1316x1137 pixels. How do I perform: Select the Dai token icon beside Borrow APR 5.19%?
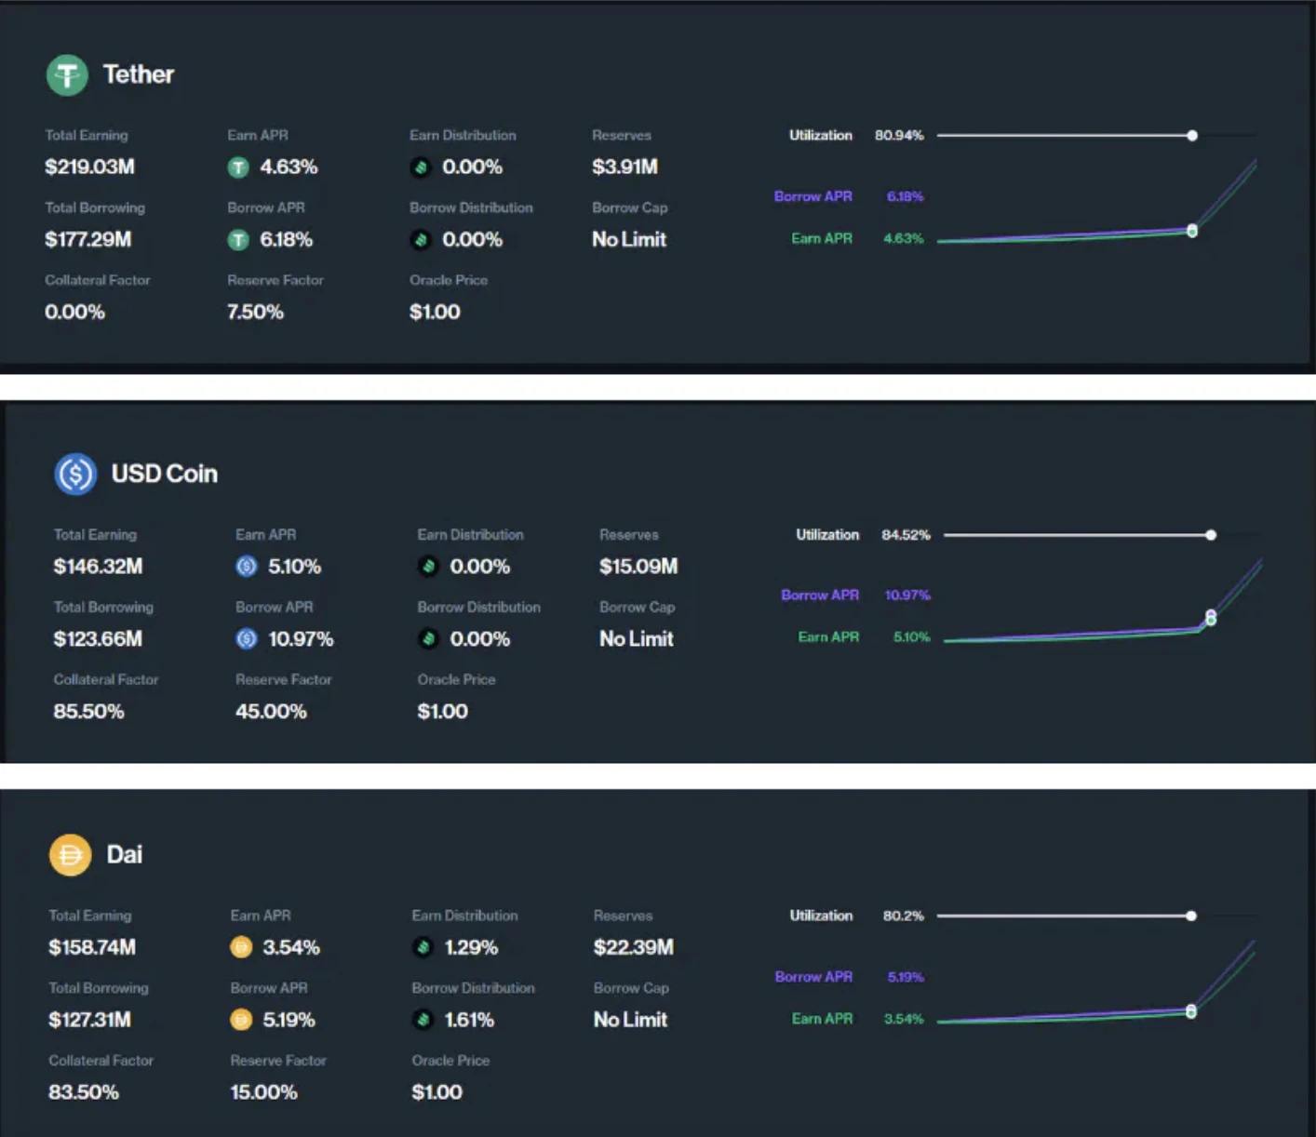pos(241,1020)
